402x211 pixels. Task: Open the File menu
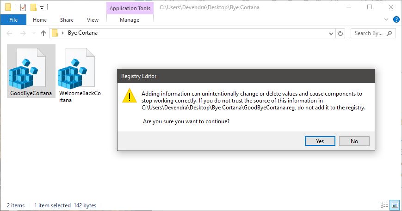pos(13,20)
